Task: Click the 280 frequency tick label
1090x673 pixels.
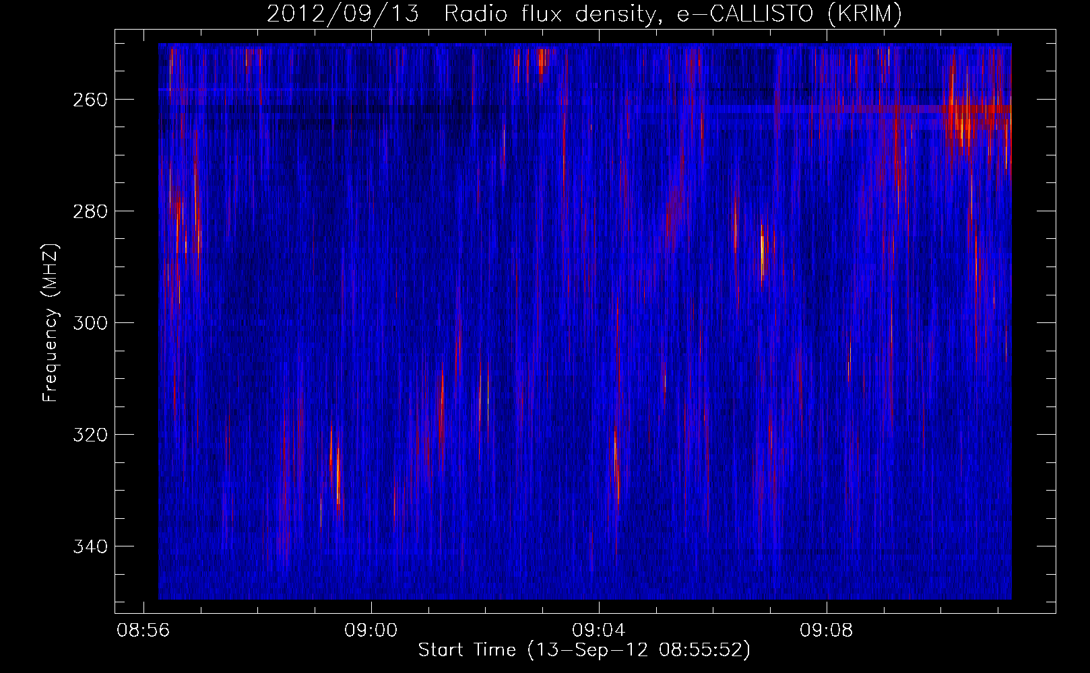Action: (x=90, y=211)
